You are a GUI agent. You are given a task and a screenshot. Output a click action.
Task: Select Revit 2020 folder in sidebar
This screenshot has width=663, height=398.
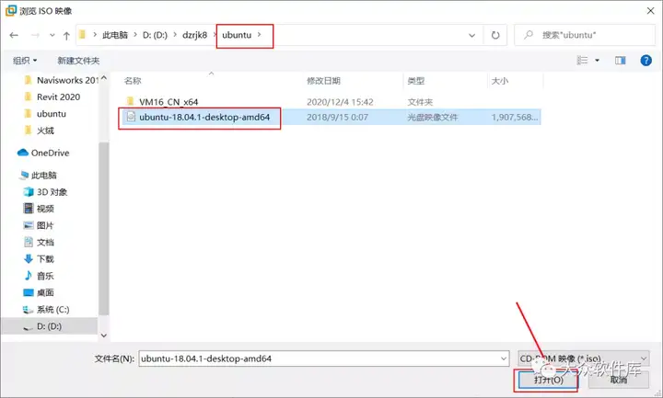click(x=52, y=97)
